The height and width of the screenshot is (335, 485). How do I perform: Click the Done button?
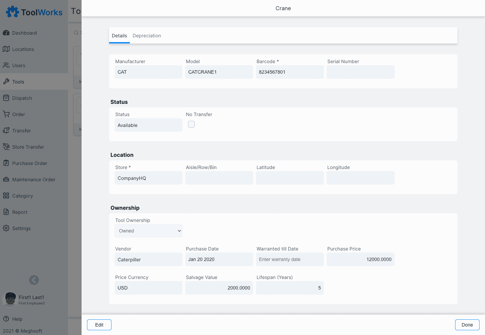click(467, 325)
